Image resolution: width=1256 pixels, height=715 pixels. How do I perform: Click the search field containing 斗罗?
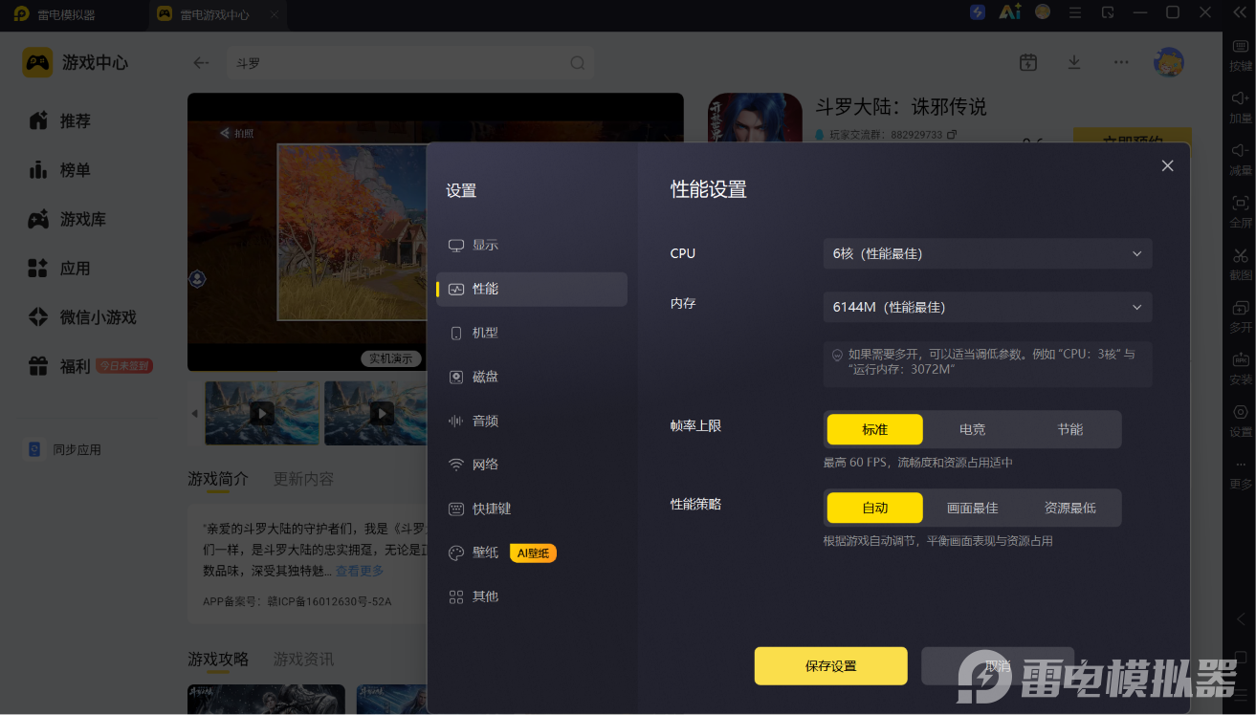(x=409, y=63)
